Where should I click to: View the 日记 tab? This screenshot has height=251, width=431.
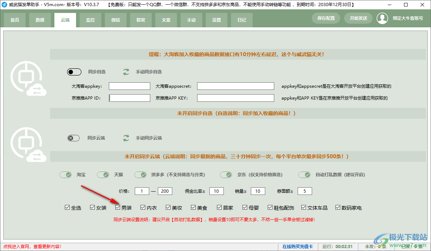pos(241,20)
